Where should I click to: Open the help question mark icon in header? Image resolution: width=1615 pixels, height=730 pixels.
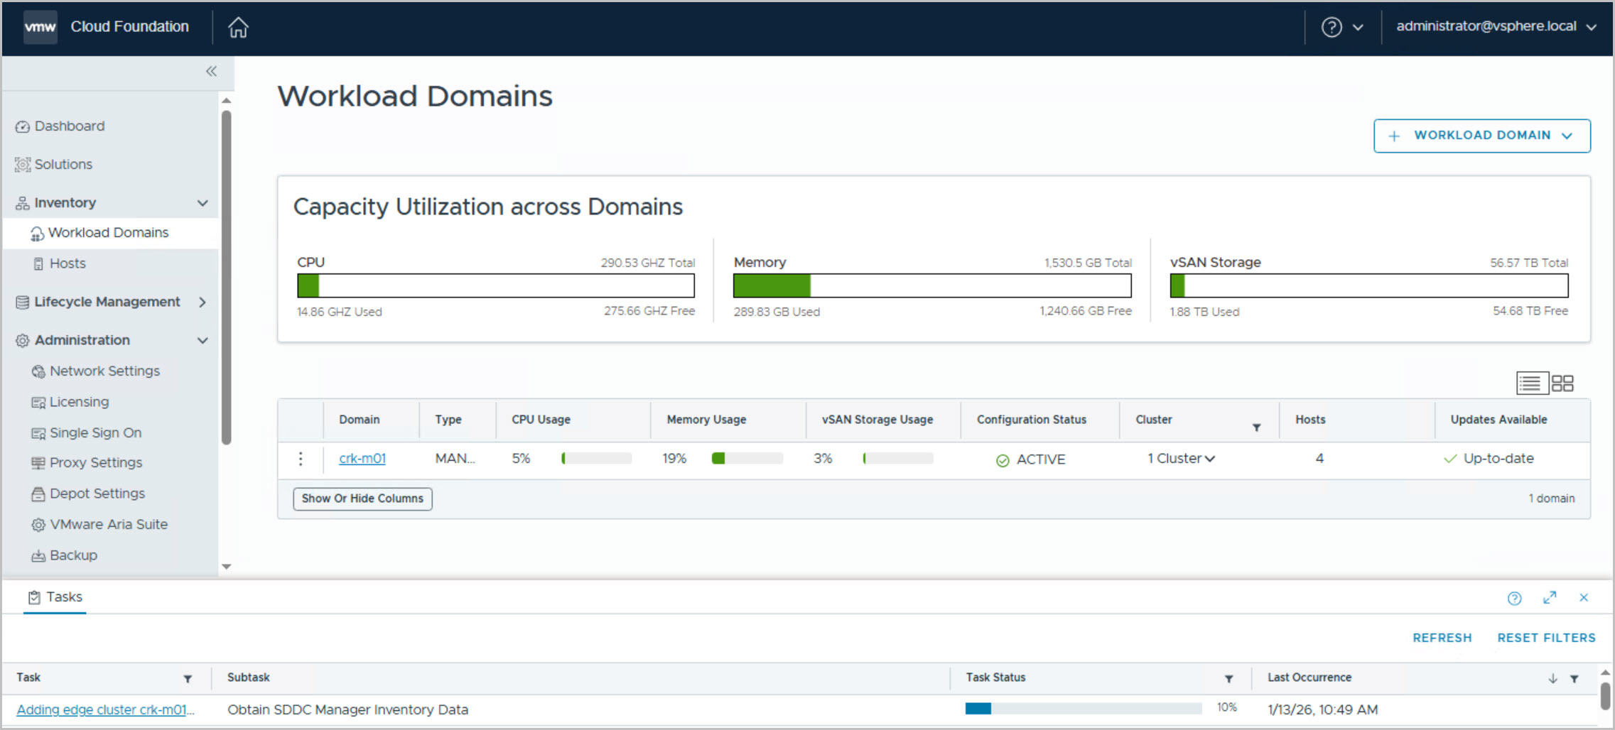(1332, 28)
